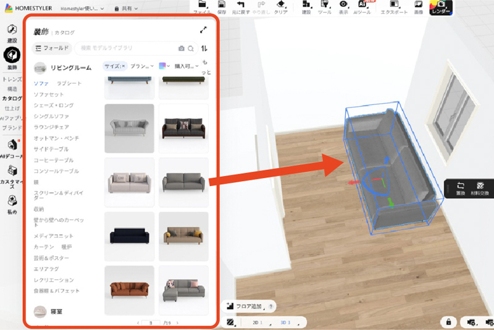Open the 構造 tab in left menu
The height and width of the screenshot is (330, 494).
[12, 89]
